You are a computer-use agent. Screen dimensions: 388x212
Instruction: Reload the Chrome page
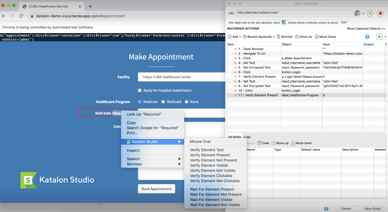pos(21,16)
